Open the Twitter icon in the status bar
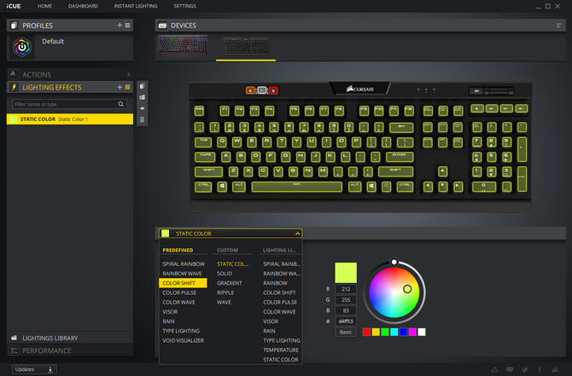 pyautogui.click(x=524, y=370)
